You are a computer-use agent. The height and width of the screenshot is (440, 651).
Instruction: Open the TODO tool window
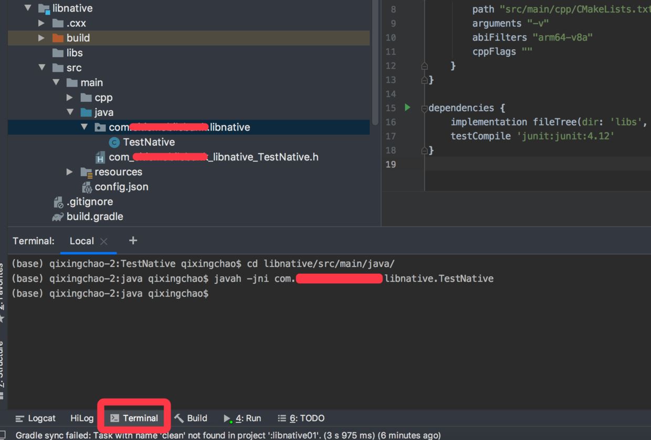(301, 418)
